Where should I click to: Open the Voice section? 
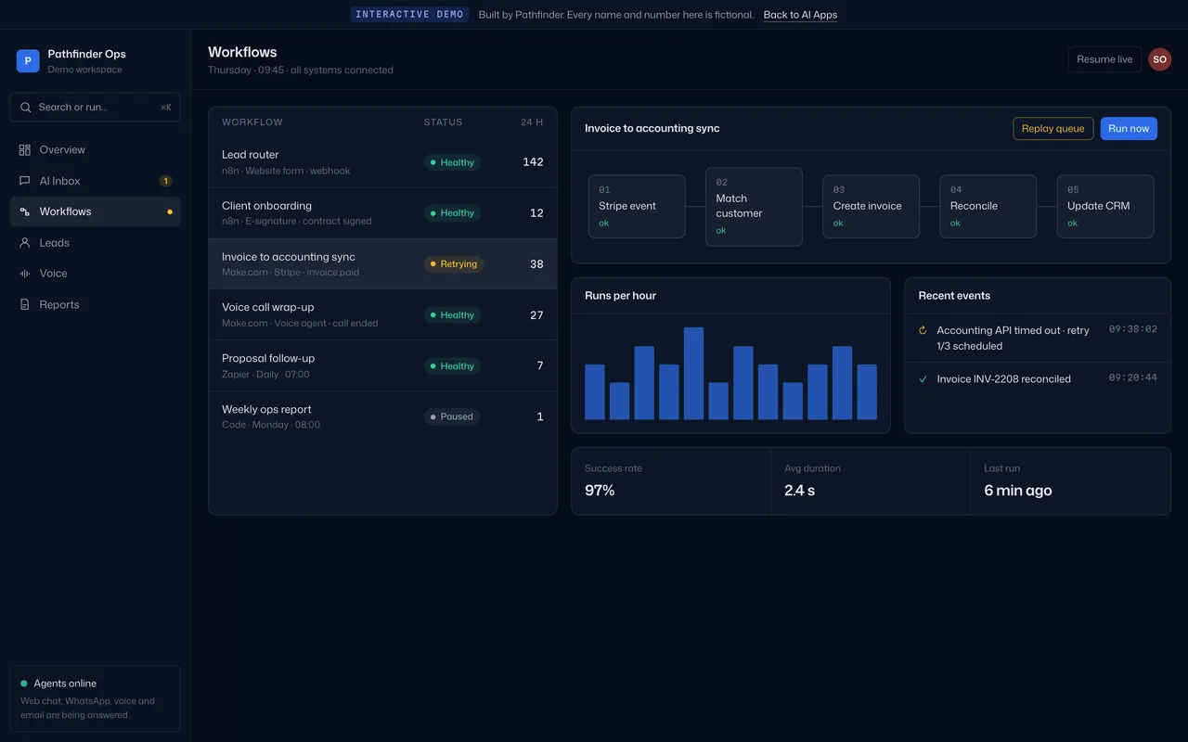point(96,274)
